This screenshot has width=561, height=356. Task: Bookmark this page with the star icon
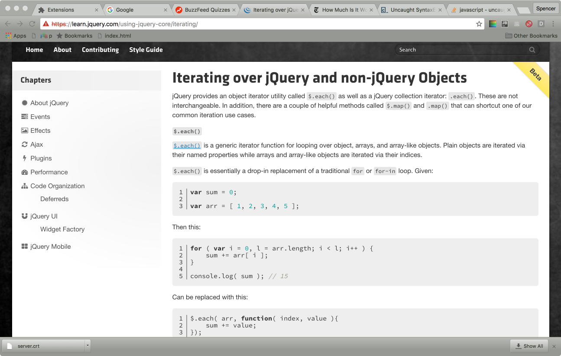[x=479, y=24]
